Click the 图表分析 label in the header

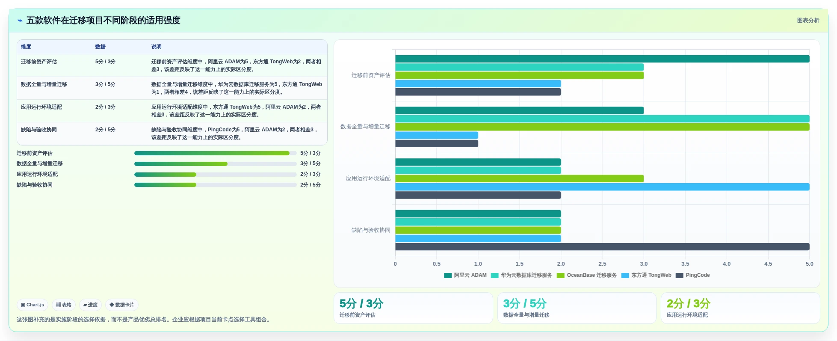click(808, 21)
